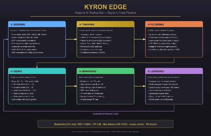Click the KYRON EDGE title
Viewport: 211px width, 136px height.
105,7
